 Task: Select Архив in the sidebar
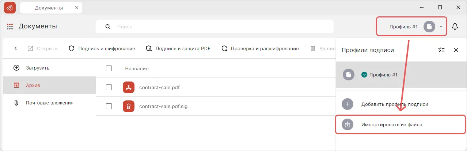49,85
